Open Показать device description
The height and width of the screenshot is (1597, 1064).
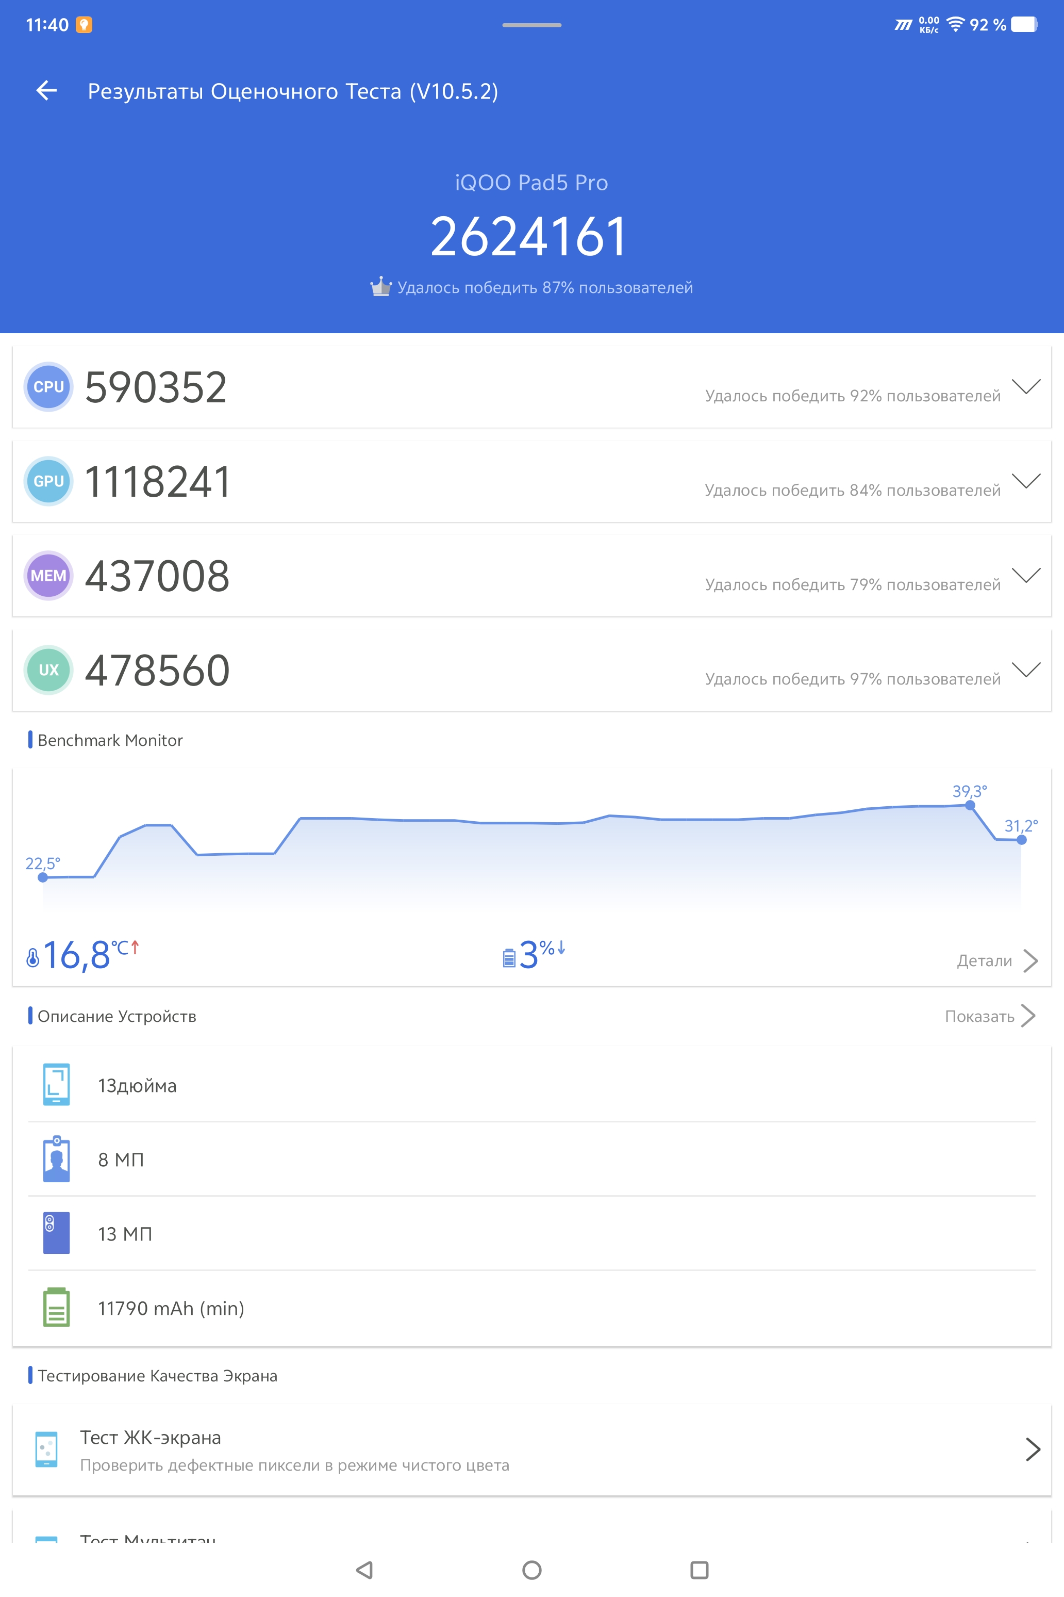point(990,1017)
